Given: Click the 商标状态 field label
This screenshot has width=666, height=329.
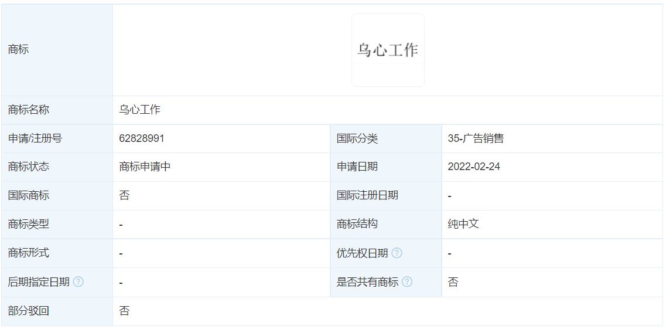Looking at the screenshot, I should 29,167.
